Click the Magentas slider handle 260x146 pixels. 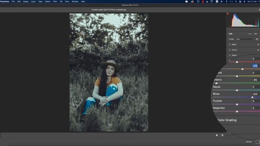(237, 112)
